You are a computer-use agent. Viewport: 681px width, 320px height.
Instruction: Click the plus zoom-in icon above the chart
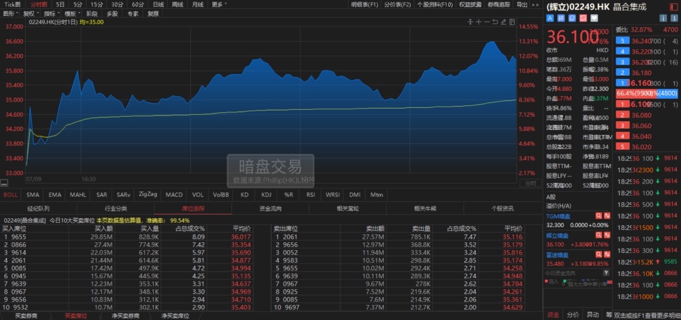[478, 21]
